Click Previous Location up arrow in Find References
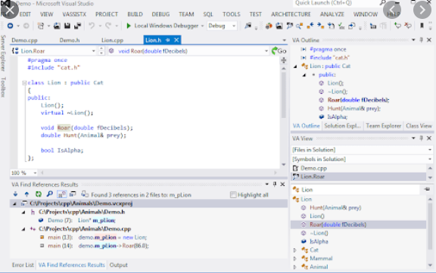 (x=26, y=194)
